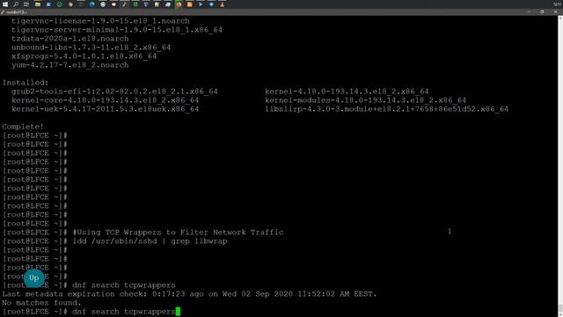Click 'libslirp-4.3.0-3.module' package
This screenshot has height=317, width=563.
pyautogui.click(x=387, y=109)
